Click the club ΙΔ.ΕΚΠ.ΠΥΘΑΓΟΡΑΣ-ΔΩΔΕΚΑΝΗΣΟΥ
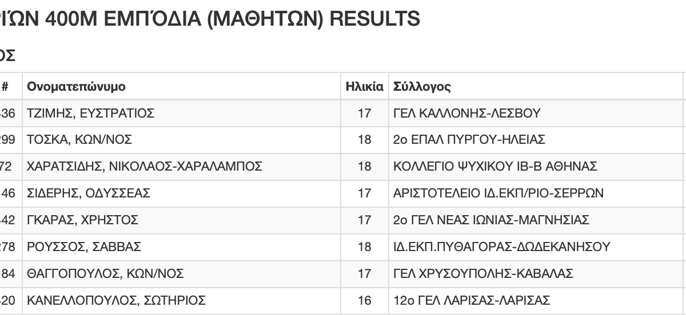Viewport: 686px width, 315px height. tap(502, 247)
